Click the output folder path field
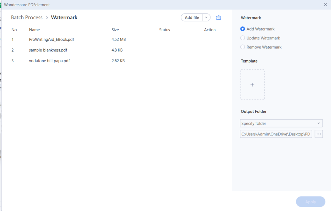This screenshot has width=331, height=211. pos(276,134)
